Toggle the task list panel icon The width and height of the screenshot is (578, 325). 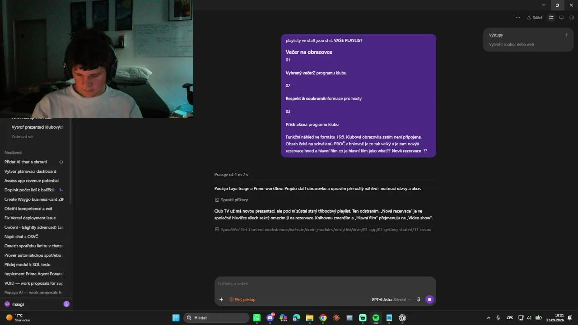[x=551, y=18]
